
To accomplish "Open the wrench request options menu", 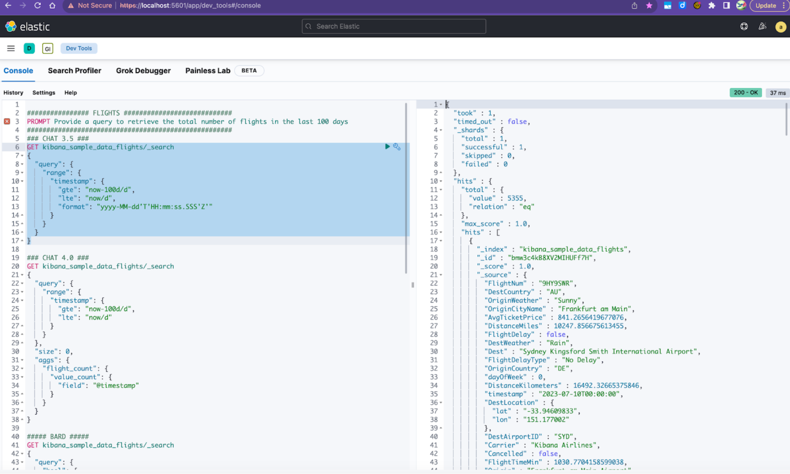I will tap(397, 147).
